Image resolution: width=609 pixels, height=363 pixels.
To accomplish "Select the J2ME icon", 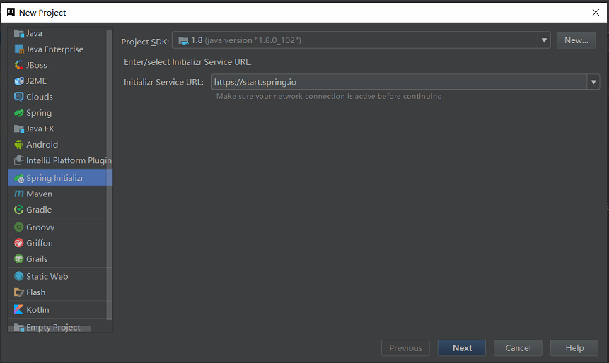I will click(18, 81).
